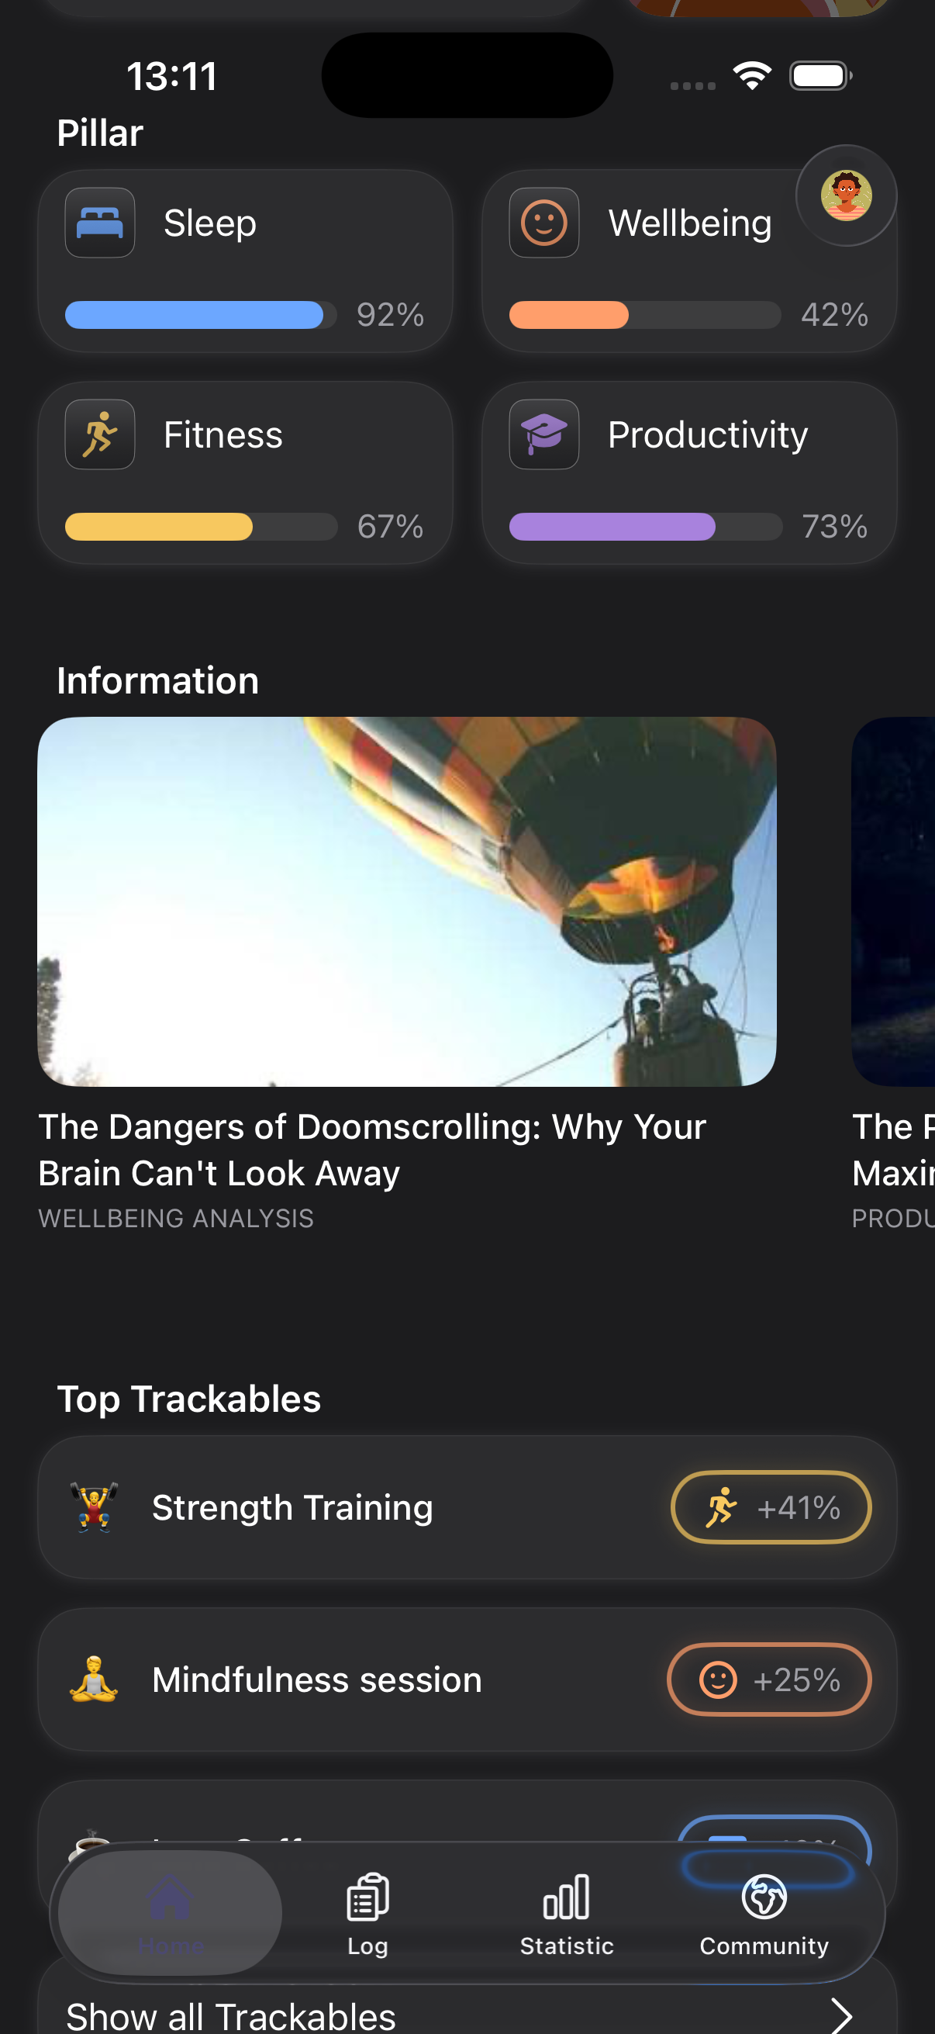Tap the +25% wellbeing badge
The width and height of the screenshot is (935, 2034).
(x=768, y=1679)
